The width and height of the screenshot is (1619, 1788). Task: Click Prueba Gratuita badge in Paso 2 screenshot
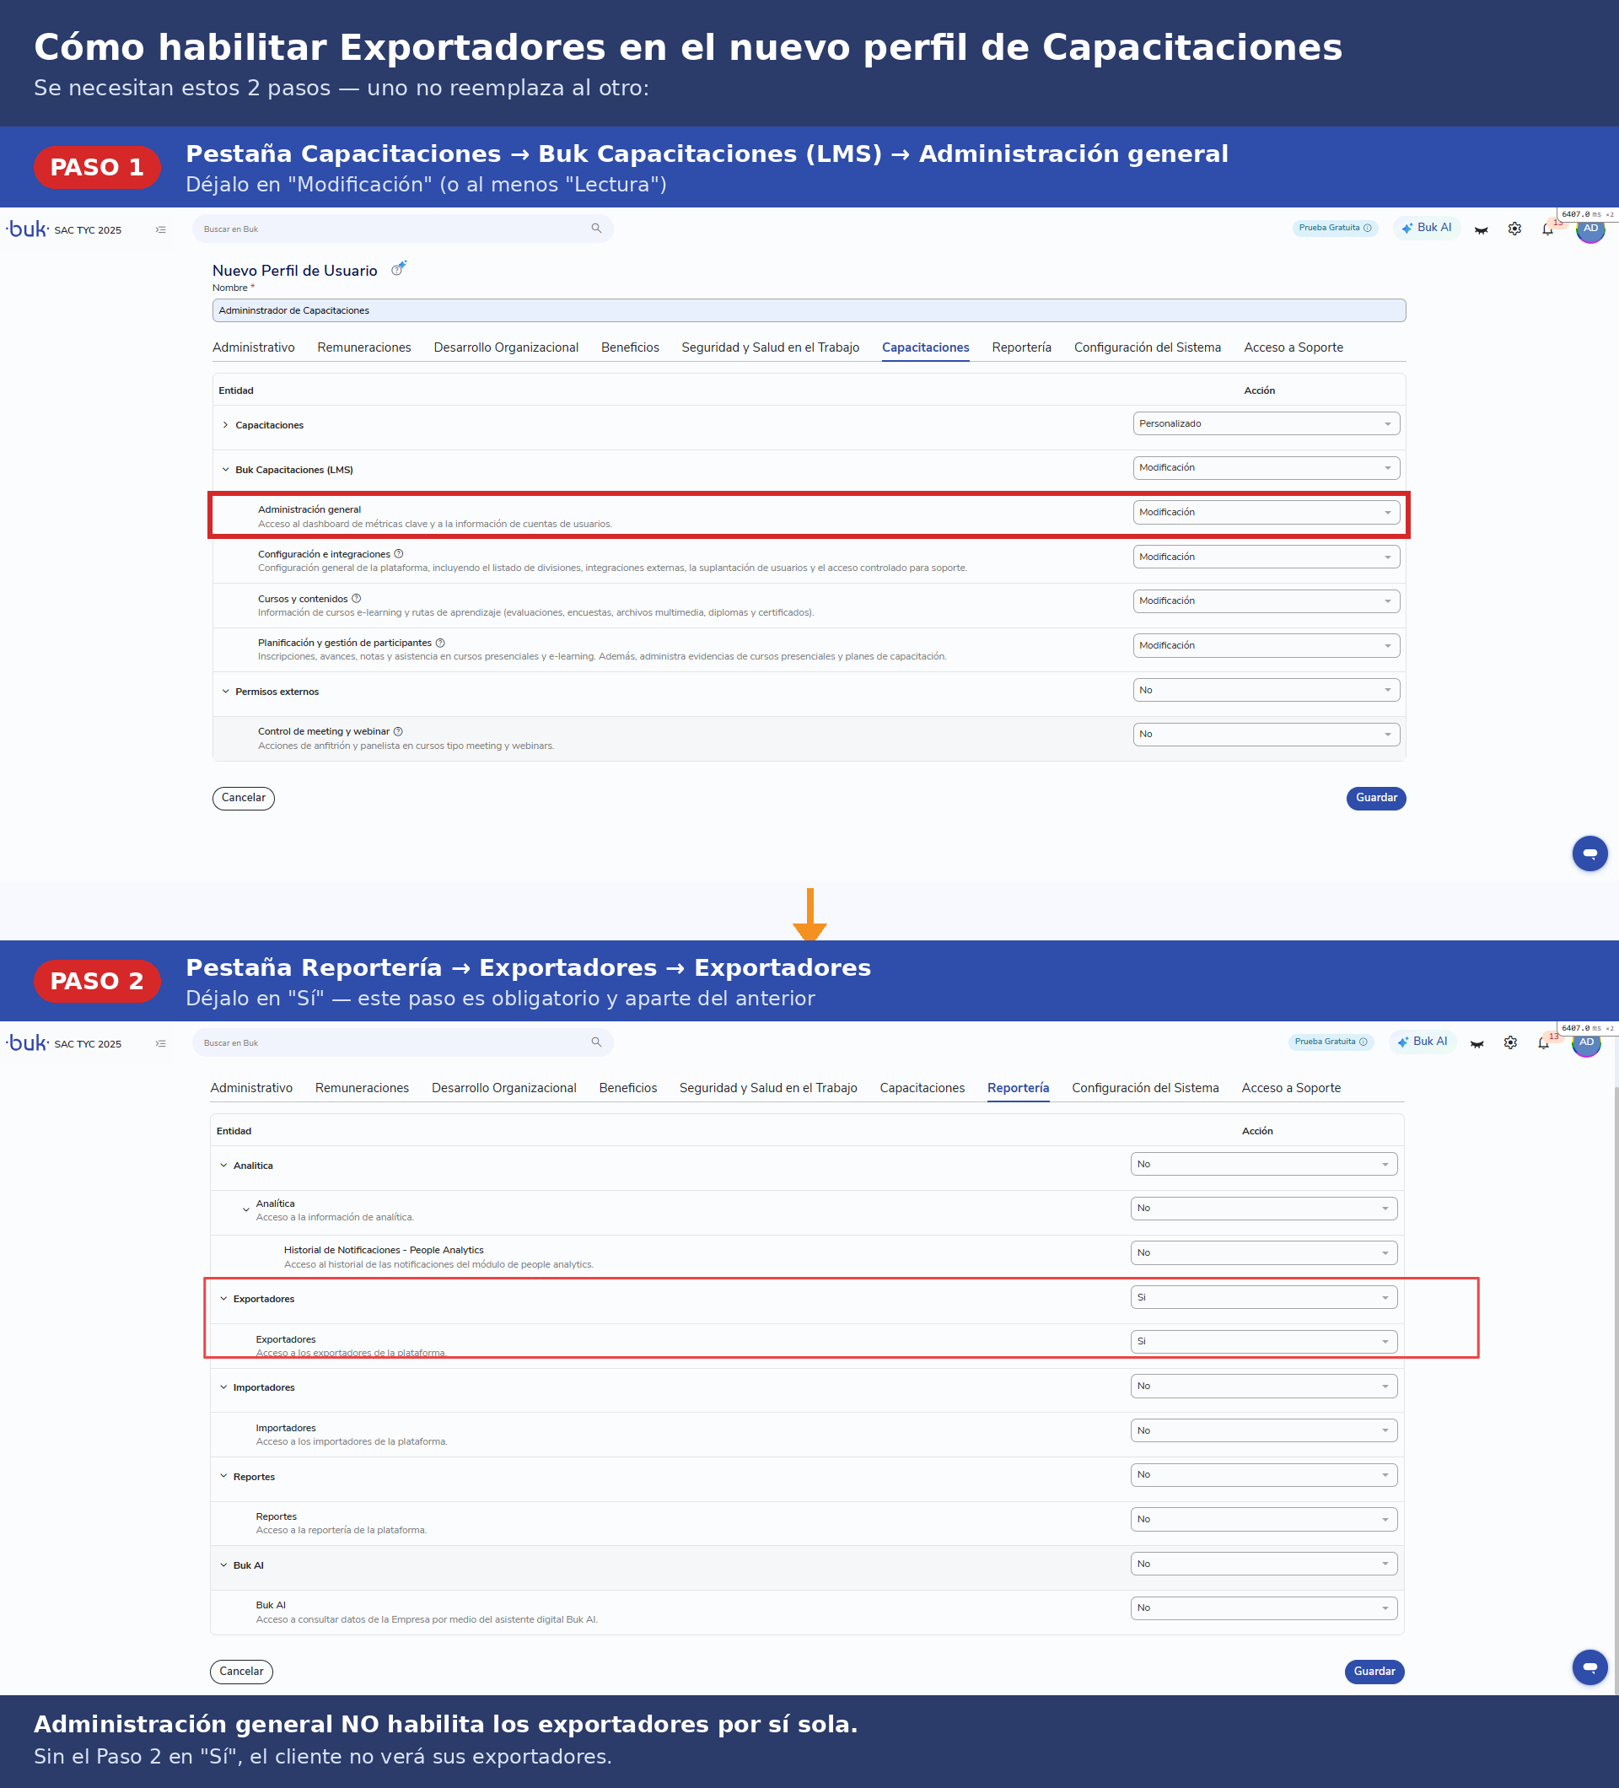pos(1331,1042)
